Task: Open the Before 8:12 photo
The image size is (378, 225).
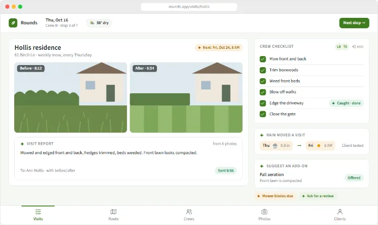Action: tap(71, 98)
